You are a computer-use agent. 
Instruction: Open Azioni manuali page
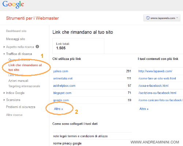coord(18,81)
